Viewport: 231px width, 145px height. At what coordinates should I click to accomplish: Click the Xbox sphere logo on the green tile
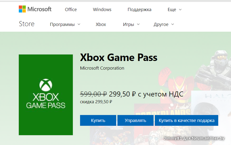point(46,85)
